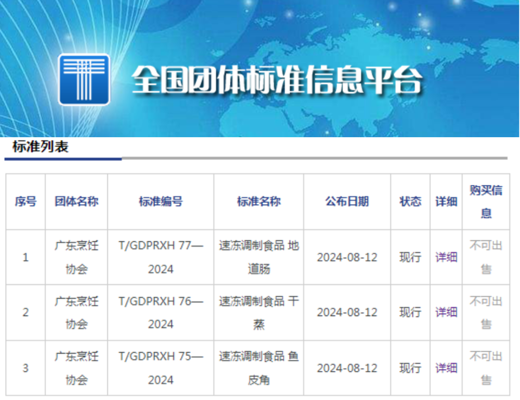Click 广东烹饪协会 in row 2
The image size is (520, 400).
77,312
